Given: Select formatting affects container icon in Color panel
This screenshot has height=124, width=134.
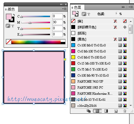Looking at the screenshot, I should (8, 26).
